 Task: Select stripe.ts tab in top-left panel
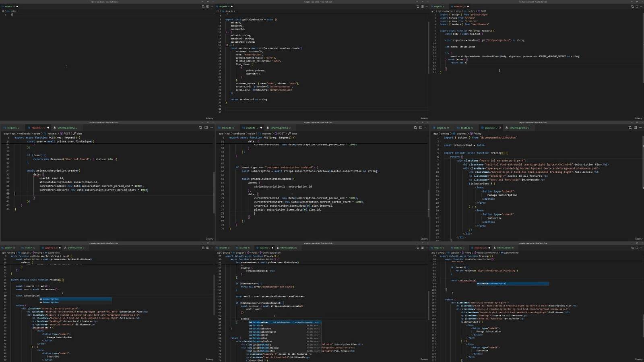pos(10,6)
